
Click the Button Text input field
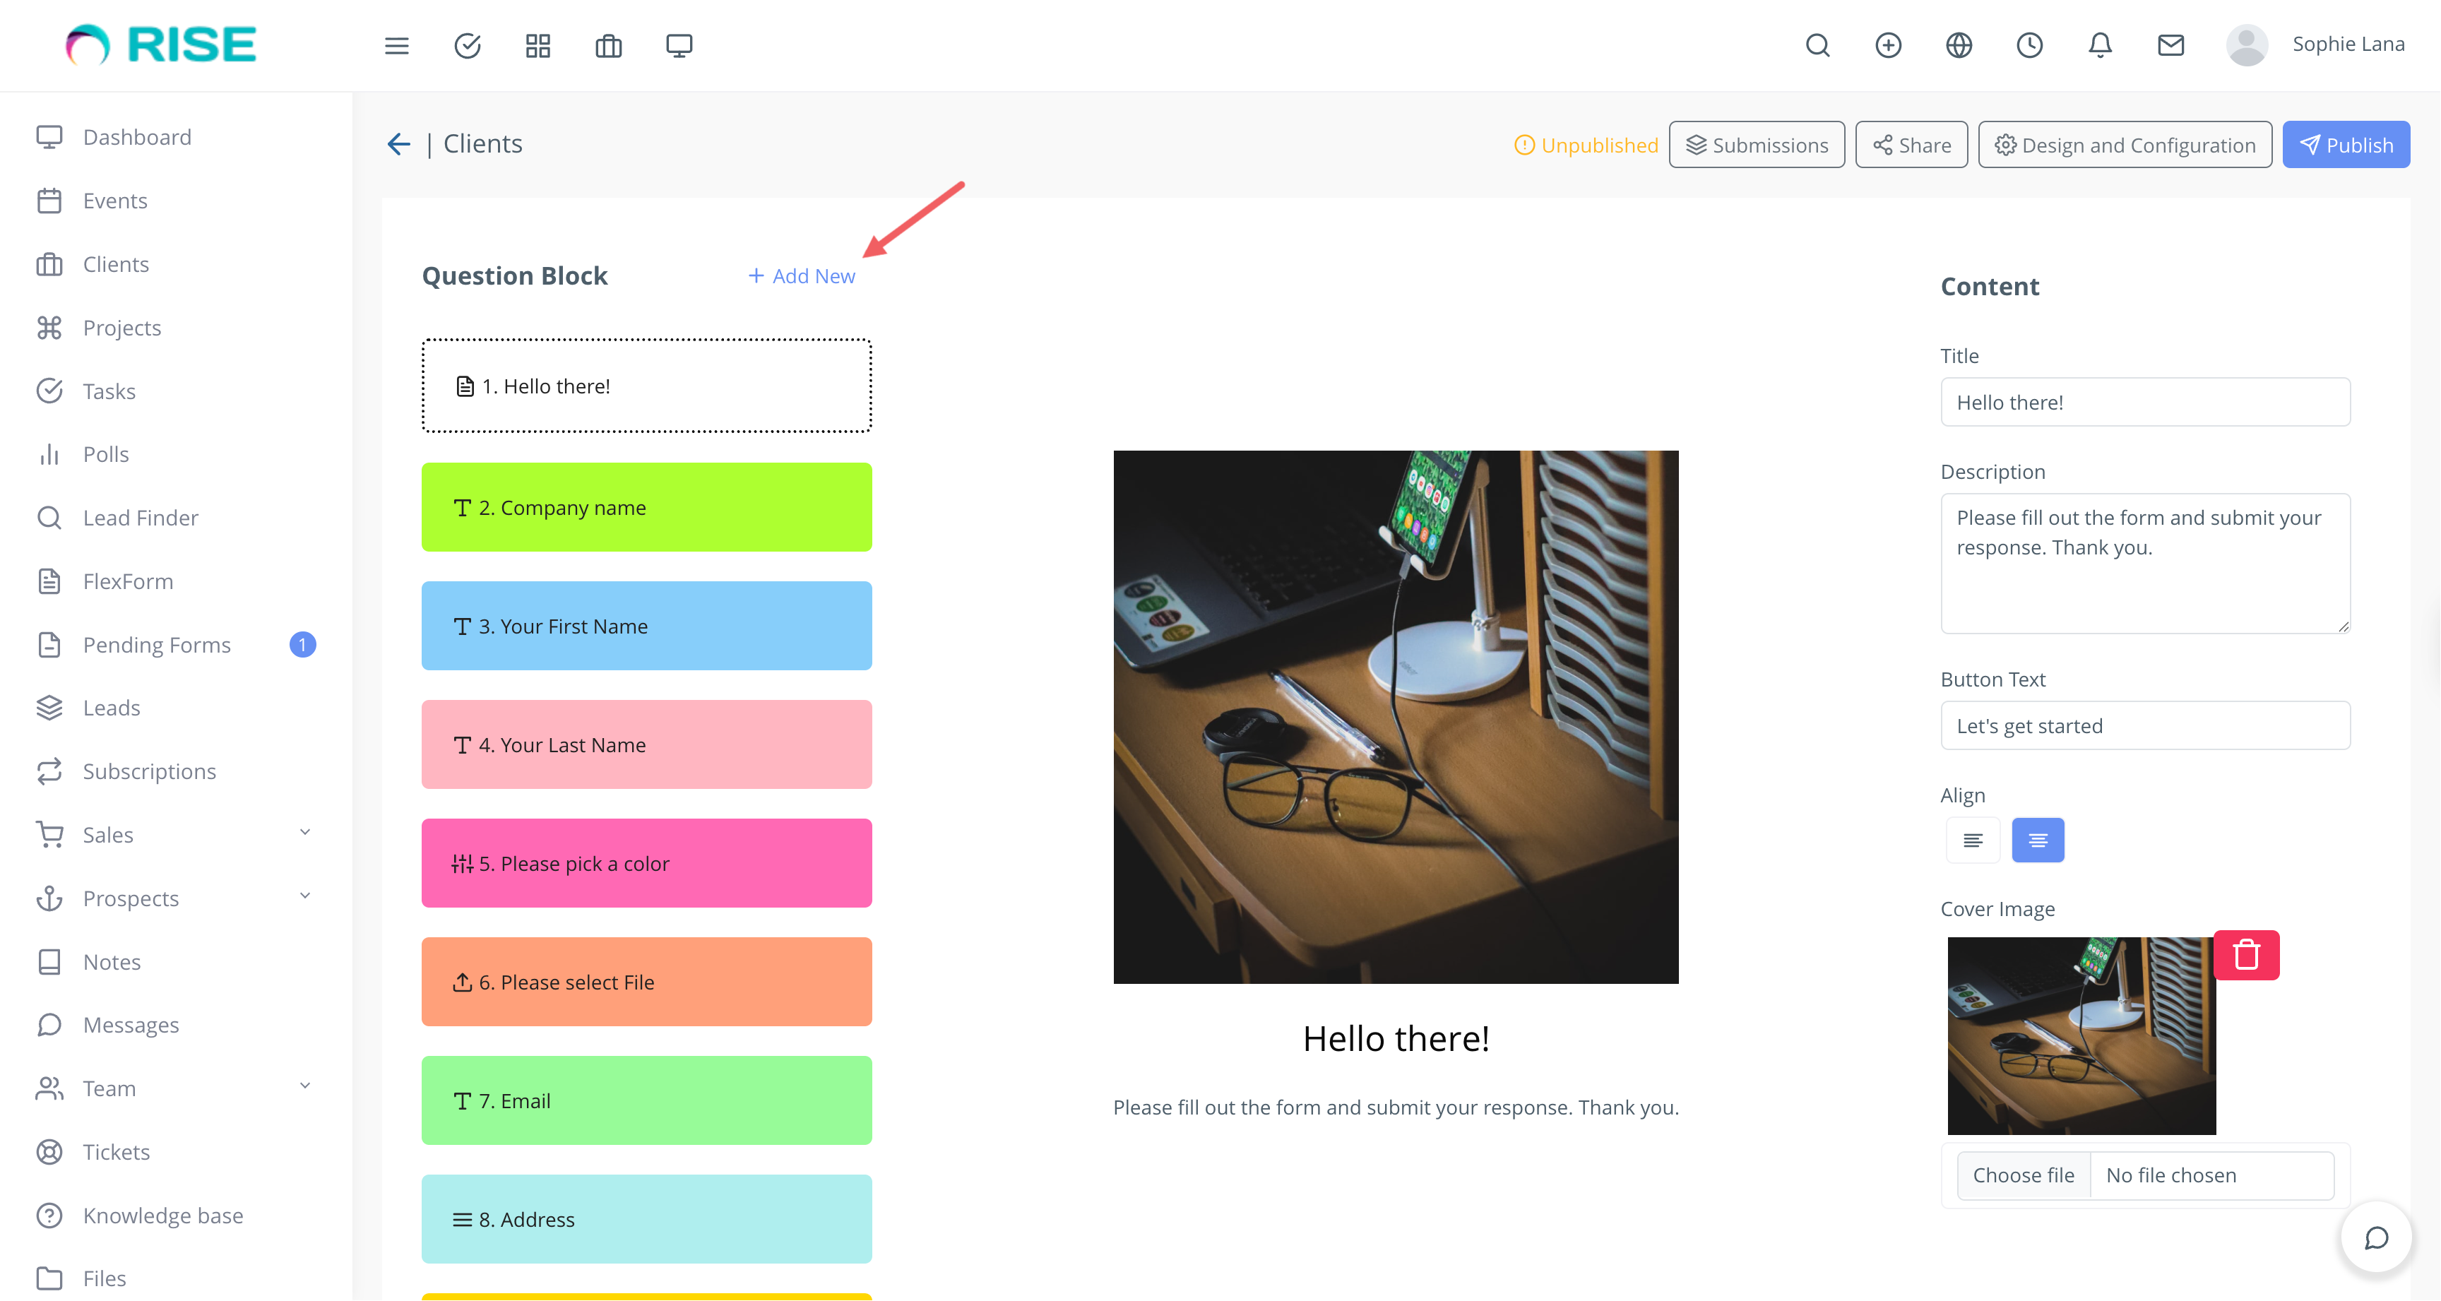[x=2144, y=726]
